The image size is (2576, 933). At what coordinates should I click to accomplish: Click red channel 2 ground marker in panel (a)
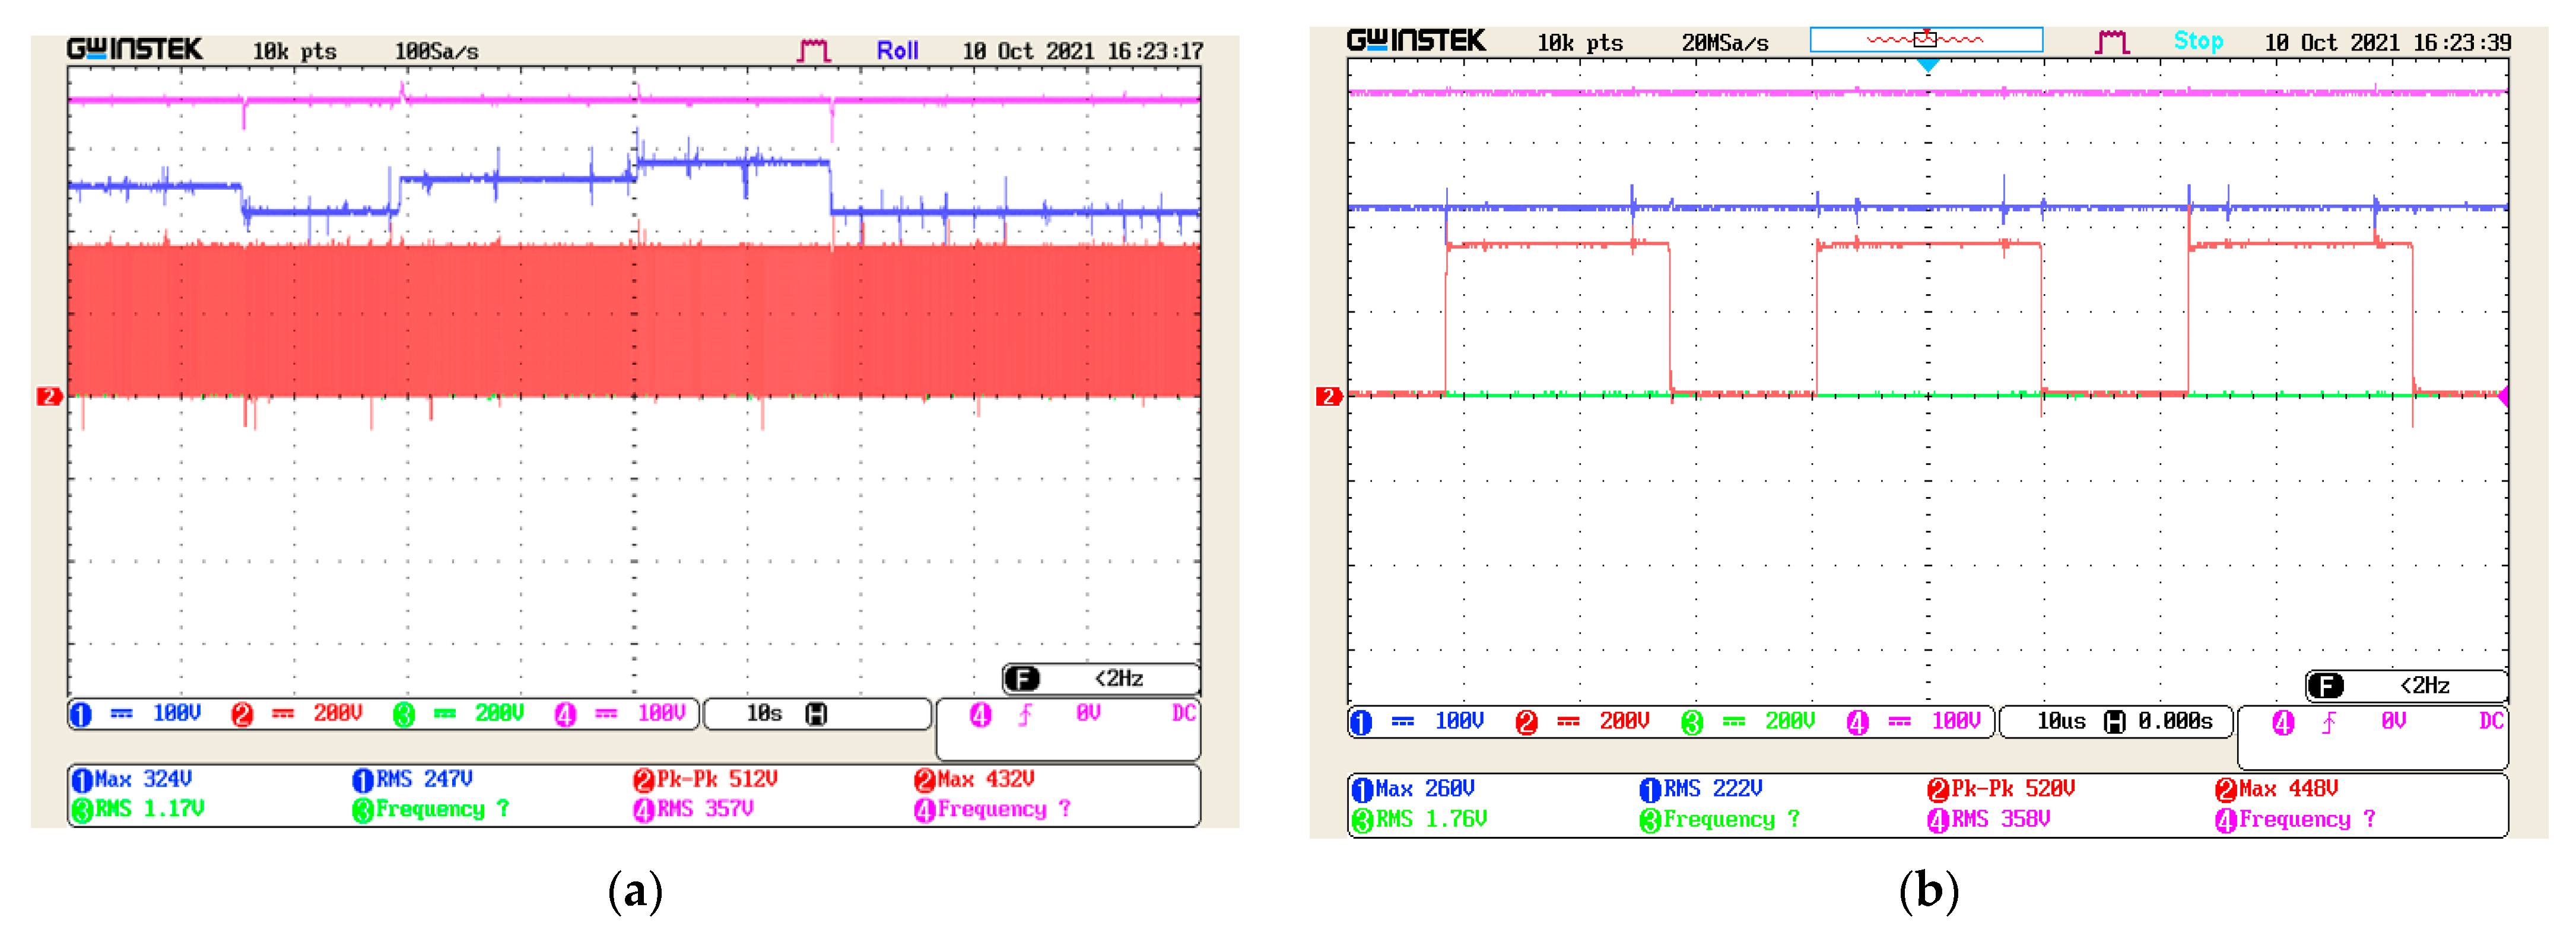pos(49,397)
